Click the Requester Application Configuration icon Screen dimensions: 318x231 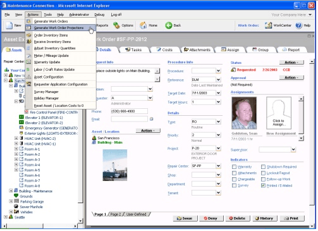click(x=29, y=84)
